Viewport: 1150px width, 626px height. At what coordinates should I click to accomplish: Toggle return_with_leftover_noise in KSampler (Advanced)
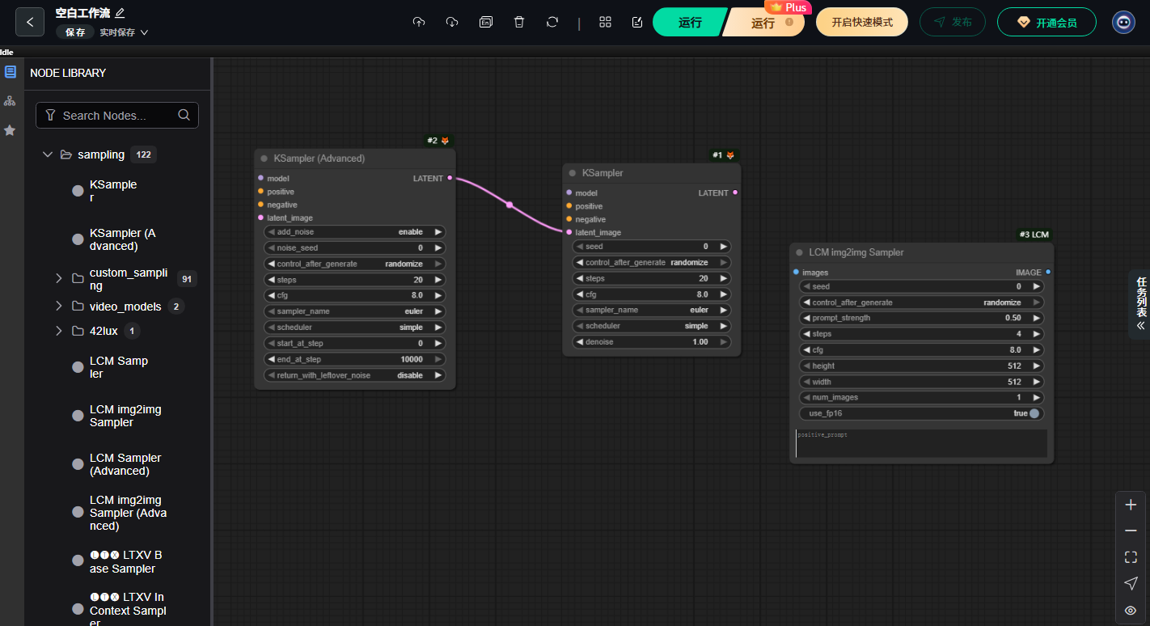(x=355, y=375)
